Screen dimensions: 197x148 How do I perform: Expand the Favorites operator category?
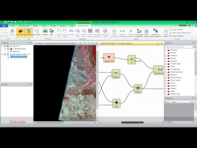pos(166,50)
